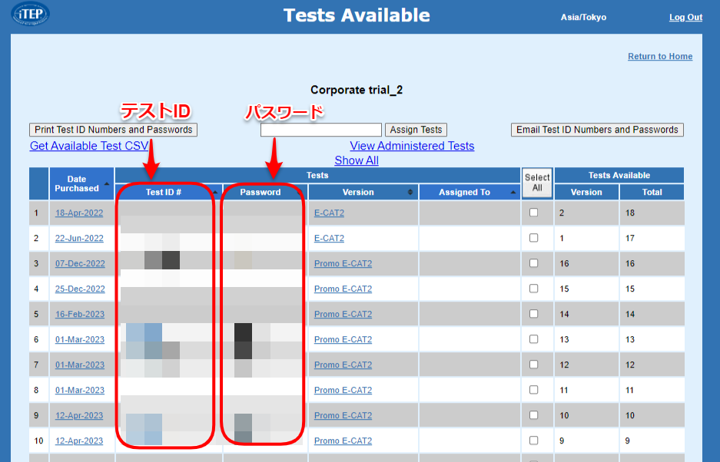Open the 01-Mar-2023 link in row 6

(80, 339)
